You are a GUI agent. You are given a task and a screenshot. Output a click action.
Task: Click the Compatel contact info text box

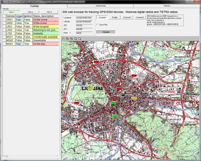(165, 20)
